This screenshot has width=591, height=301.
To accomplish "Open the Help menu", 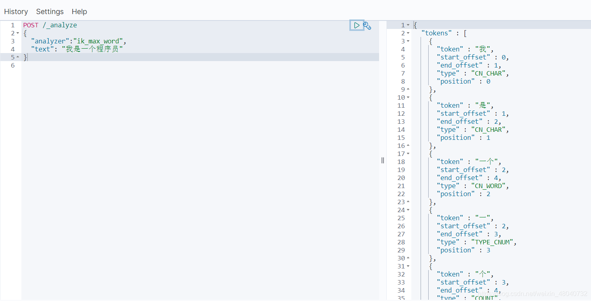I will click(79, 12).
